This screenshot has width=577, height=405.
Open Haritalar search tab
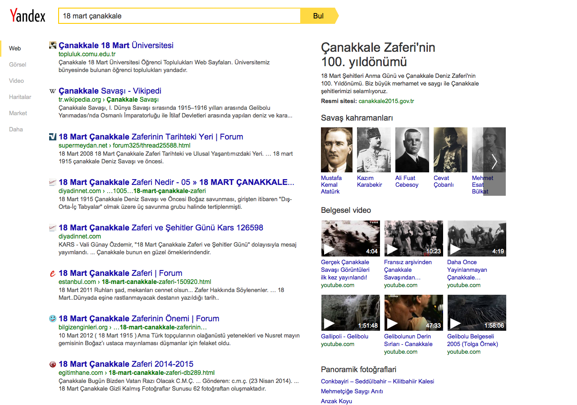20,97
